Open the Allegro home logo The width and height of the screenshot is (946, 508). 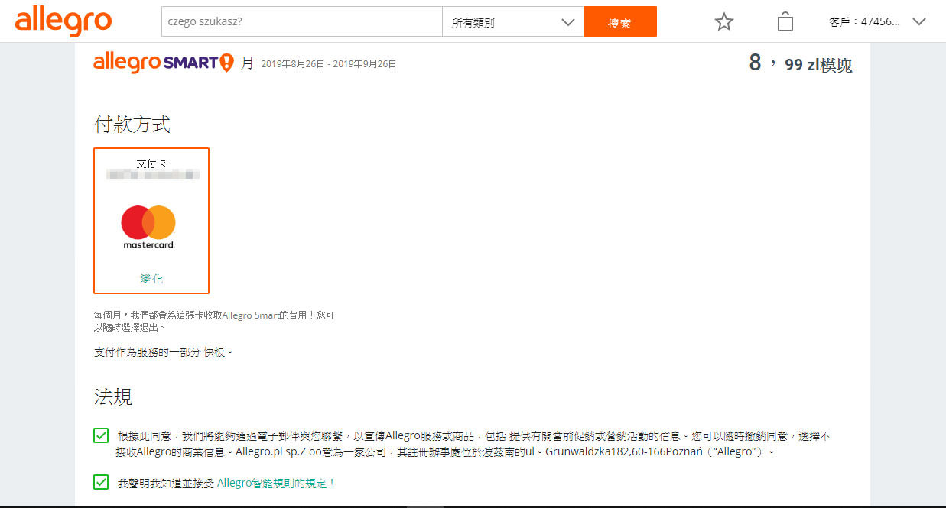[63, 21]
